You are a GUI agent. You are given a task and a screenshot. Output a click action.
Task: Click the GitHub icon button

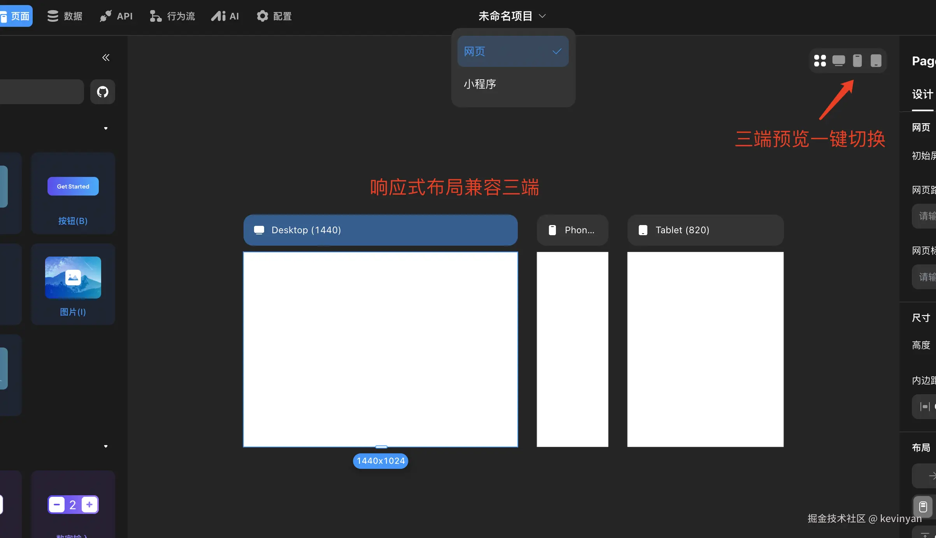coord(102,92)
